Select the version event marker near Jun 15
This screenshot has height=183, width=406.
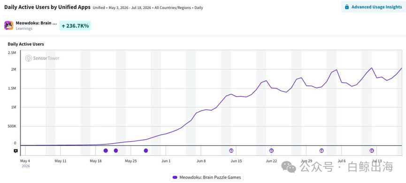pos(231,151)
